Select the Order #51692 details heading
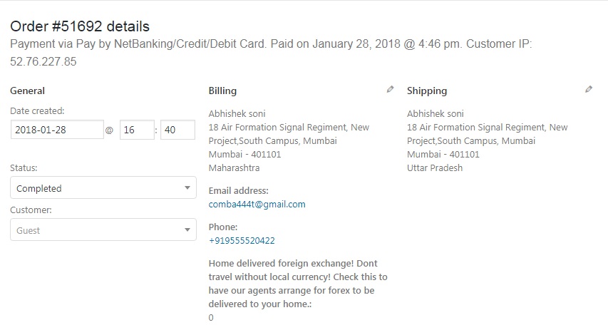Screen dimensions: 608x330 [80, 26]
